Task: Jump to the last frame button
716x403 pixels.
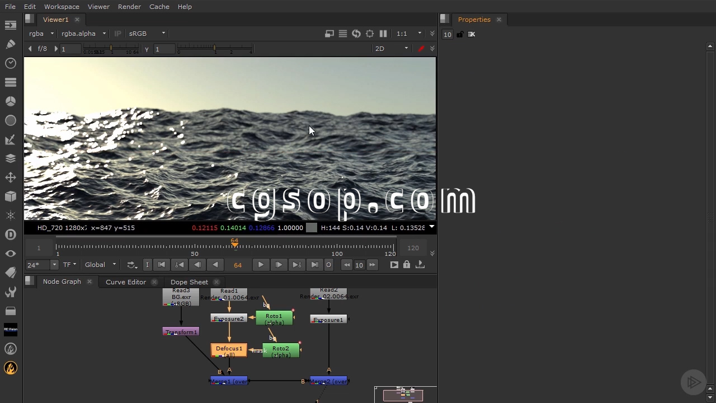Action: [x=315, y=265]
